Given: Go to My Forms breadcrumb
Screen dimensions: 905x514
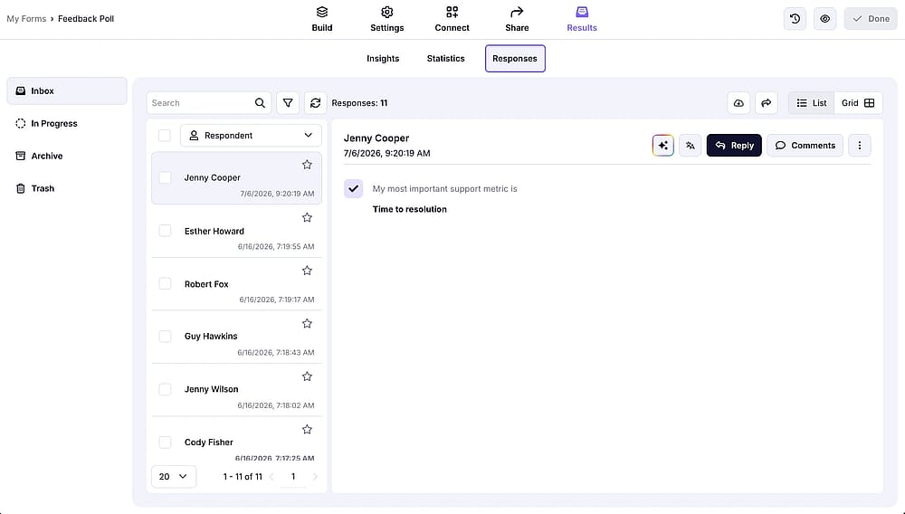Looking at the screenshot, I should pos(26,18).
